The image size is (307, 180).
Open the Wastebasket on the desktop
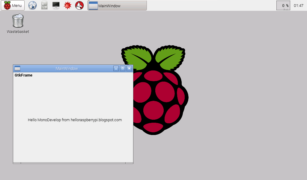pos(17,20)
